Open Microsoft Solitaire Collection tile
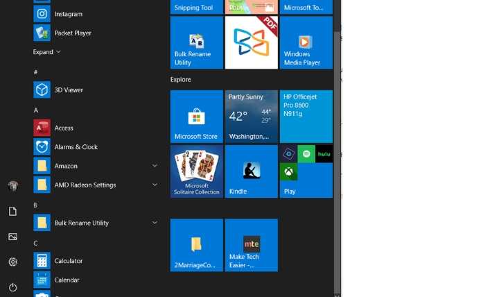Image resolution: width=499 pixels, height=297 pixels. 197,171
